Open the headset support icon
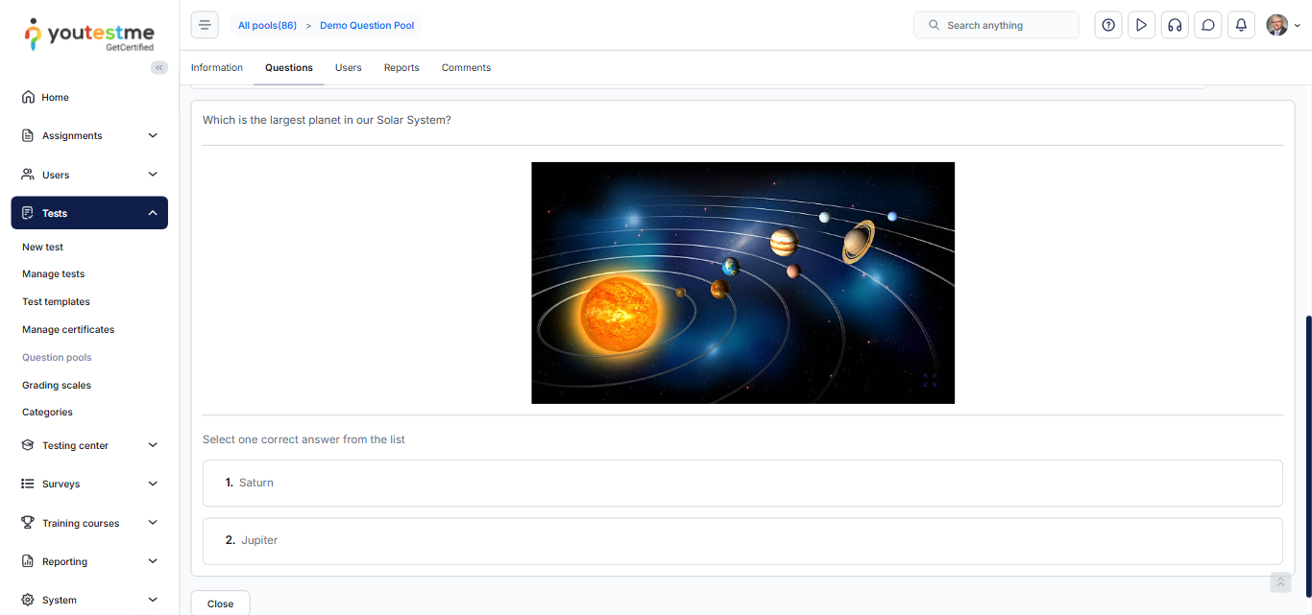The image size is (1312, 615). (x=1174, y=25)
